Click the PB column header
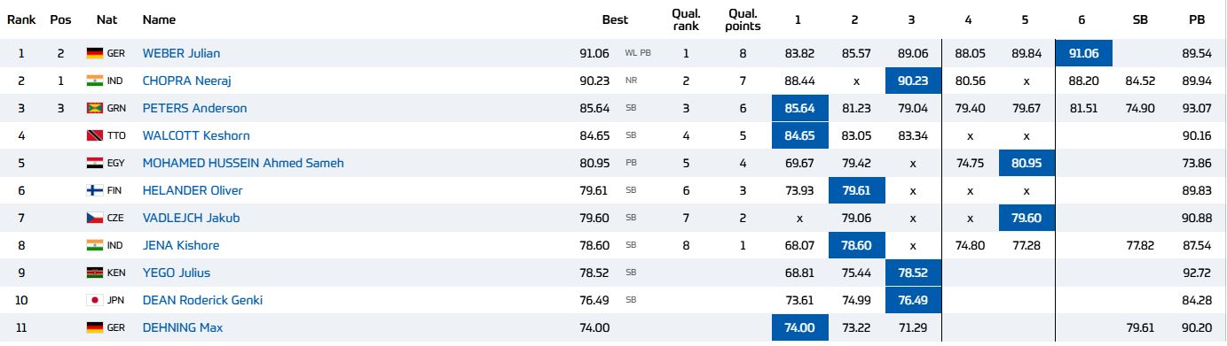1227x346 pixels. pos(1196,19)
